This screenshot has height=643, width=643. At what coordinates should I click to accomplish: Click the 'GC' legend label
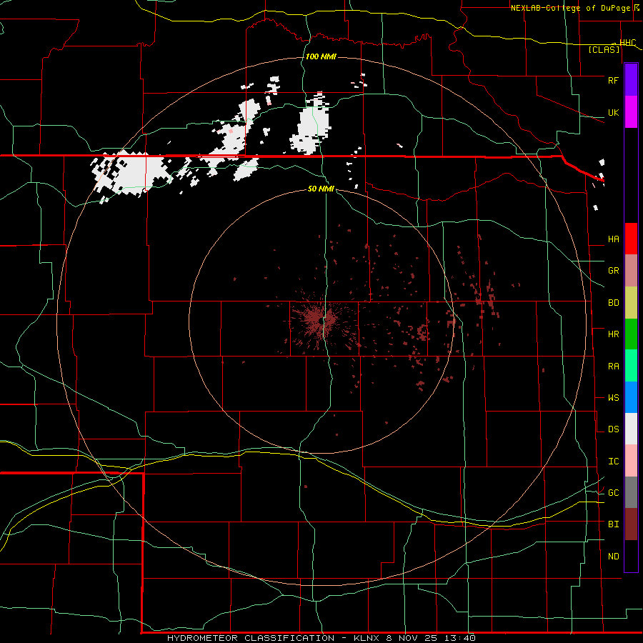click(x=613, y=493)
